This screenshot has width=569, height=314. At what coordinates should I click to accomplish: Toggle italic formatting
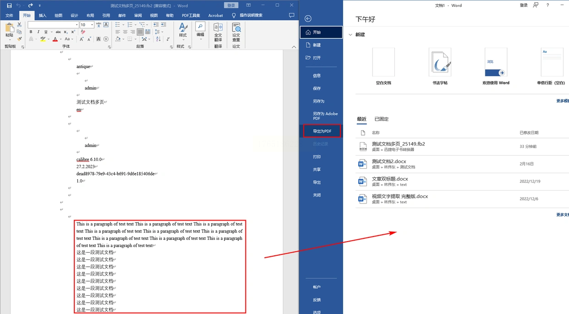click(x=38, y=32)
